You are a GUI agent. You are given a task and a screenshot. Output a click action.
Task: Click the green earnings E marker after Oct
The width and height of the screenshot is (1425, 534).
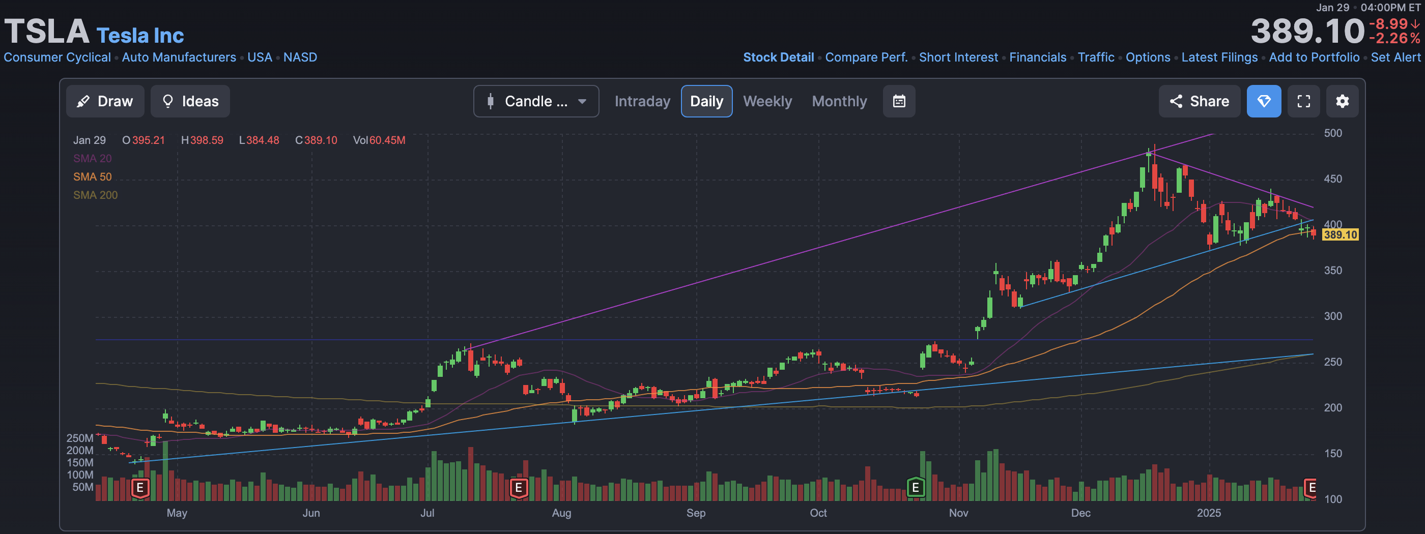916,488
